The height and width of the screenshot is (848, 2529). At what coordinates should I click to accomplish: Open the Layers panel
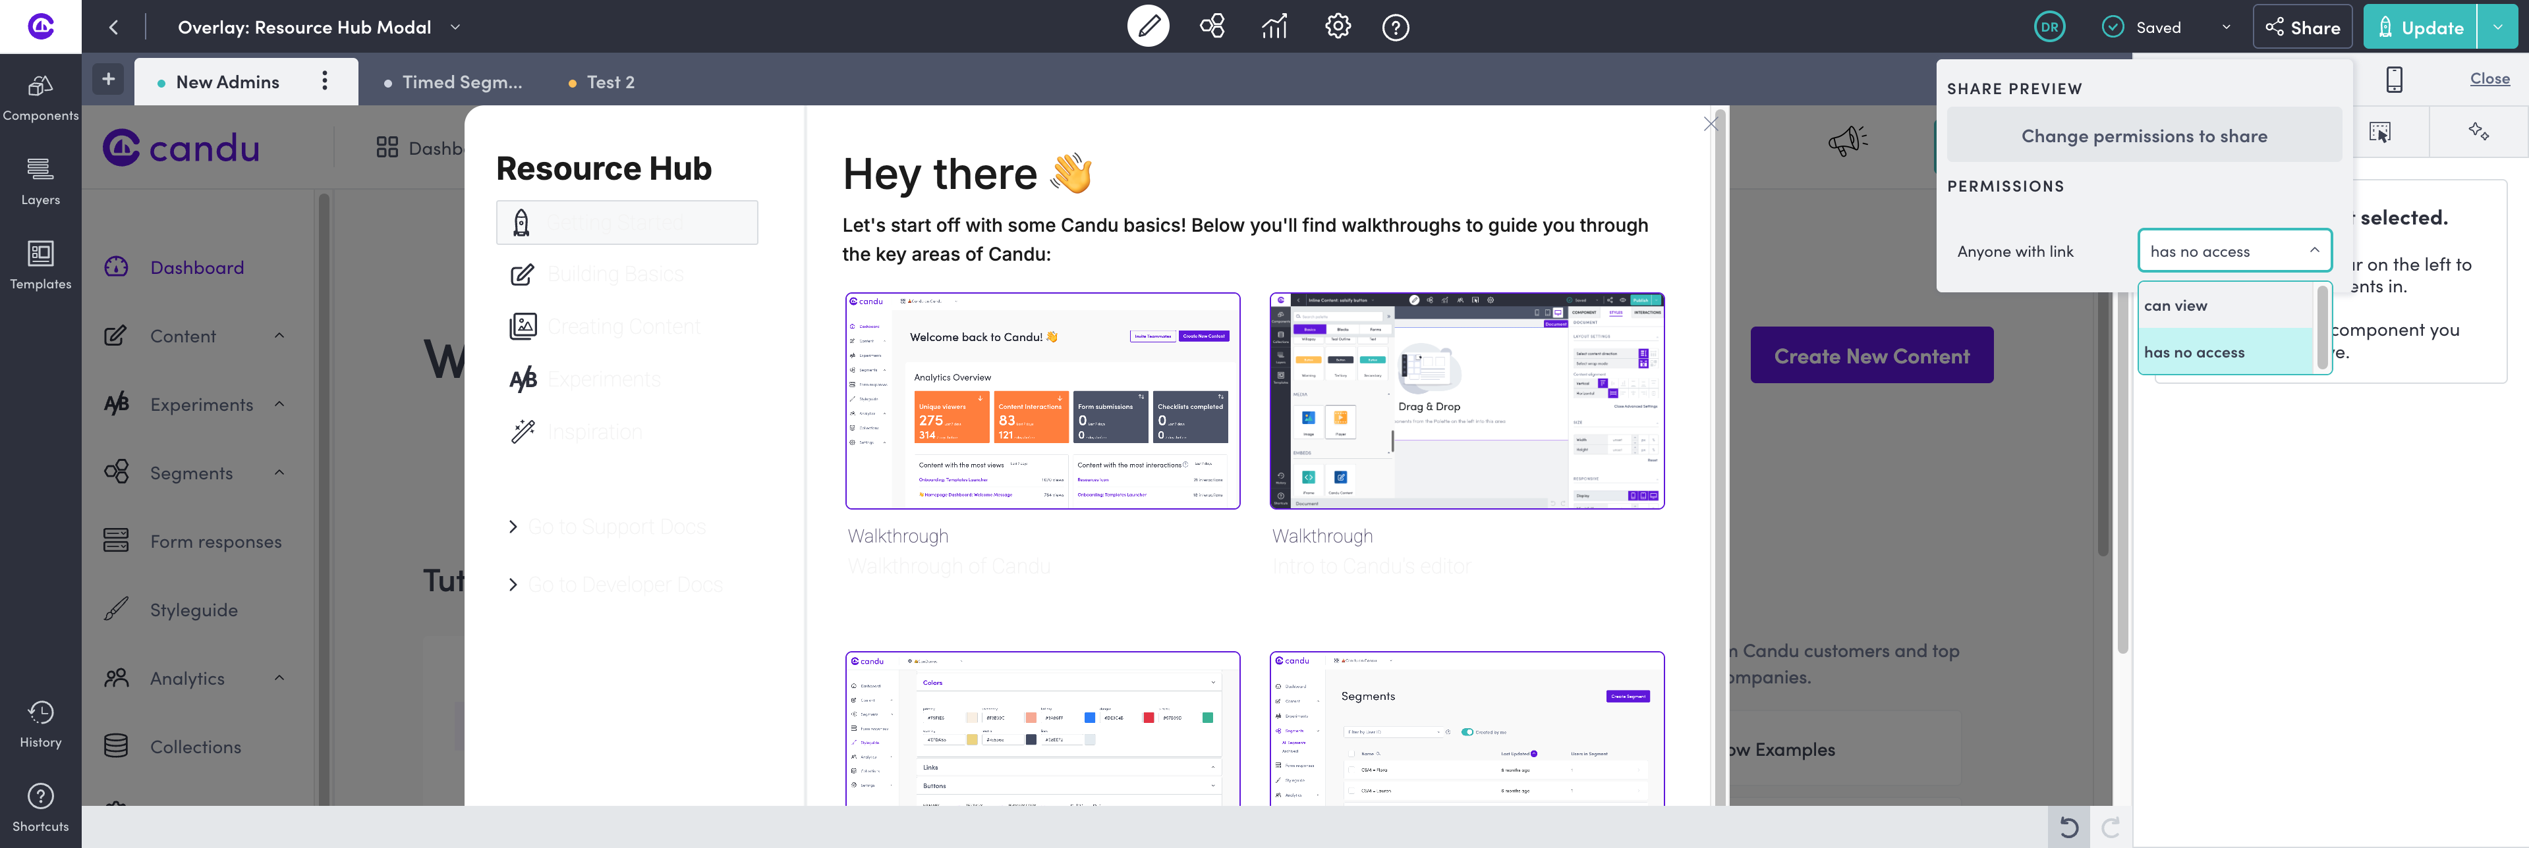(x=40, y=182)
